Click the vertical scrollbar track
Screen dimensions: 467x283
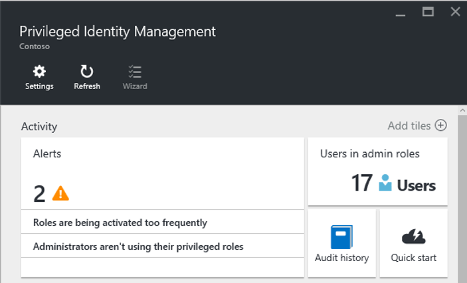point(462,199)
